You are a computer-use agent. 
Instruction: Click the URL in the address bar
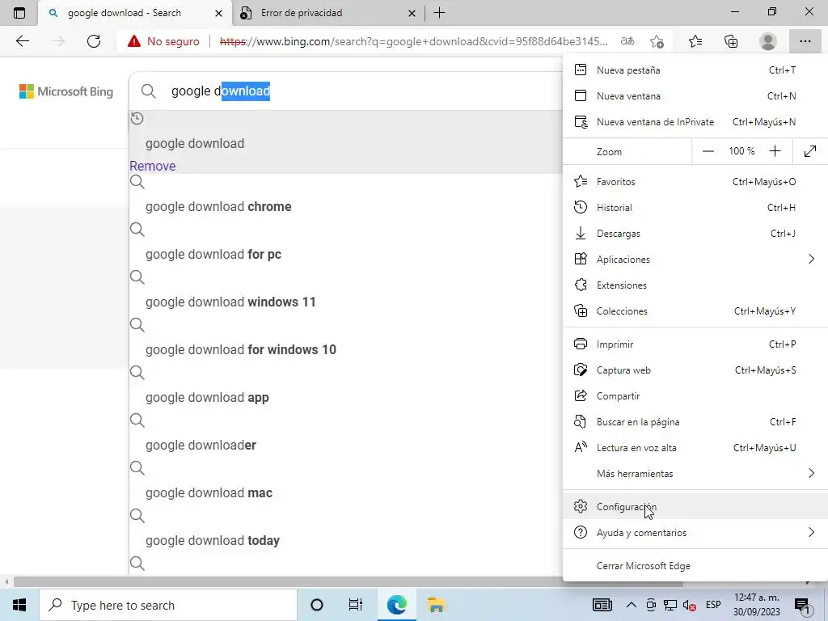coord(413,41)
